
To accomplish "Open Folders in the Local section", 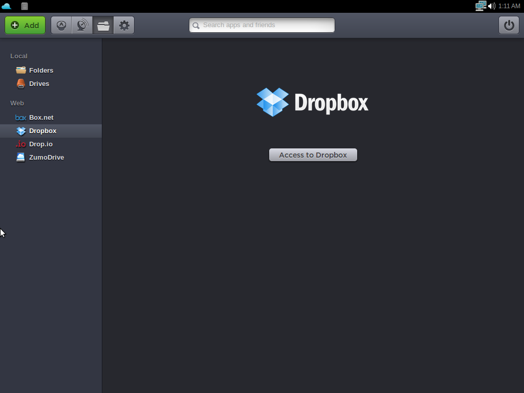I will coord(51,70).
